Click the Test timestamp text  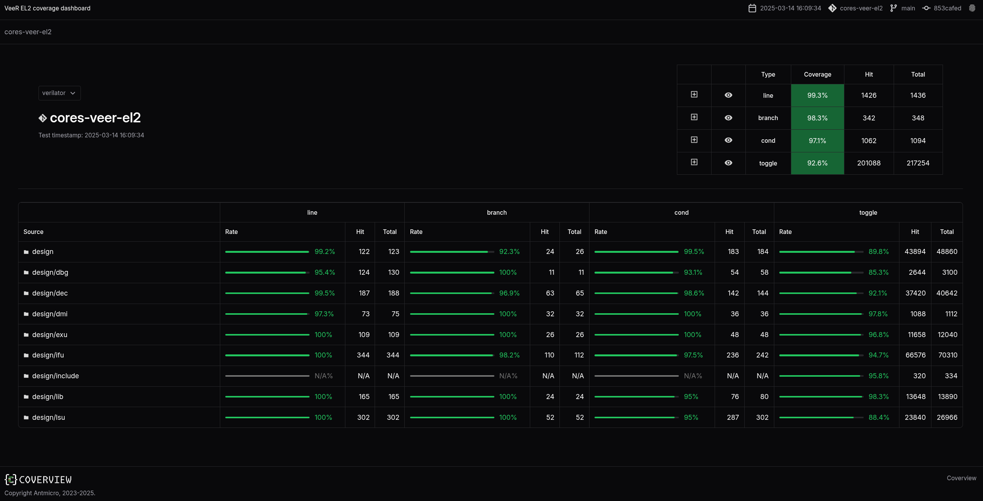[x=91, y=135]
